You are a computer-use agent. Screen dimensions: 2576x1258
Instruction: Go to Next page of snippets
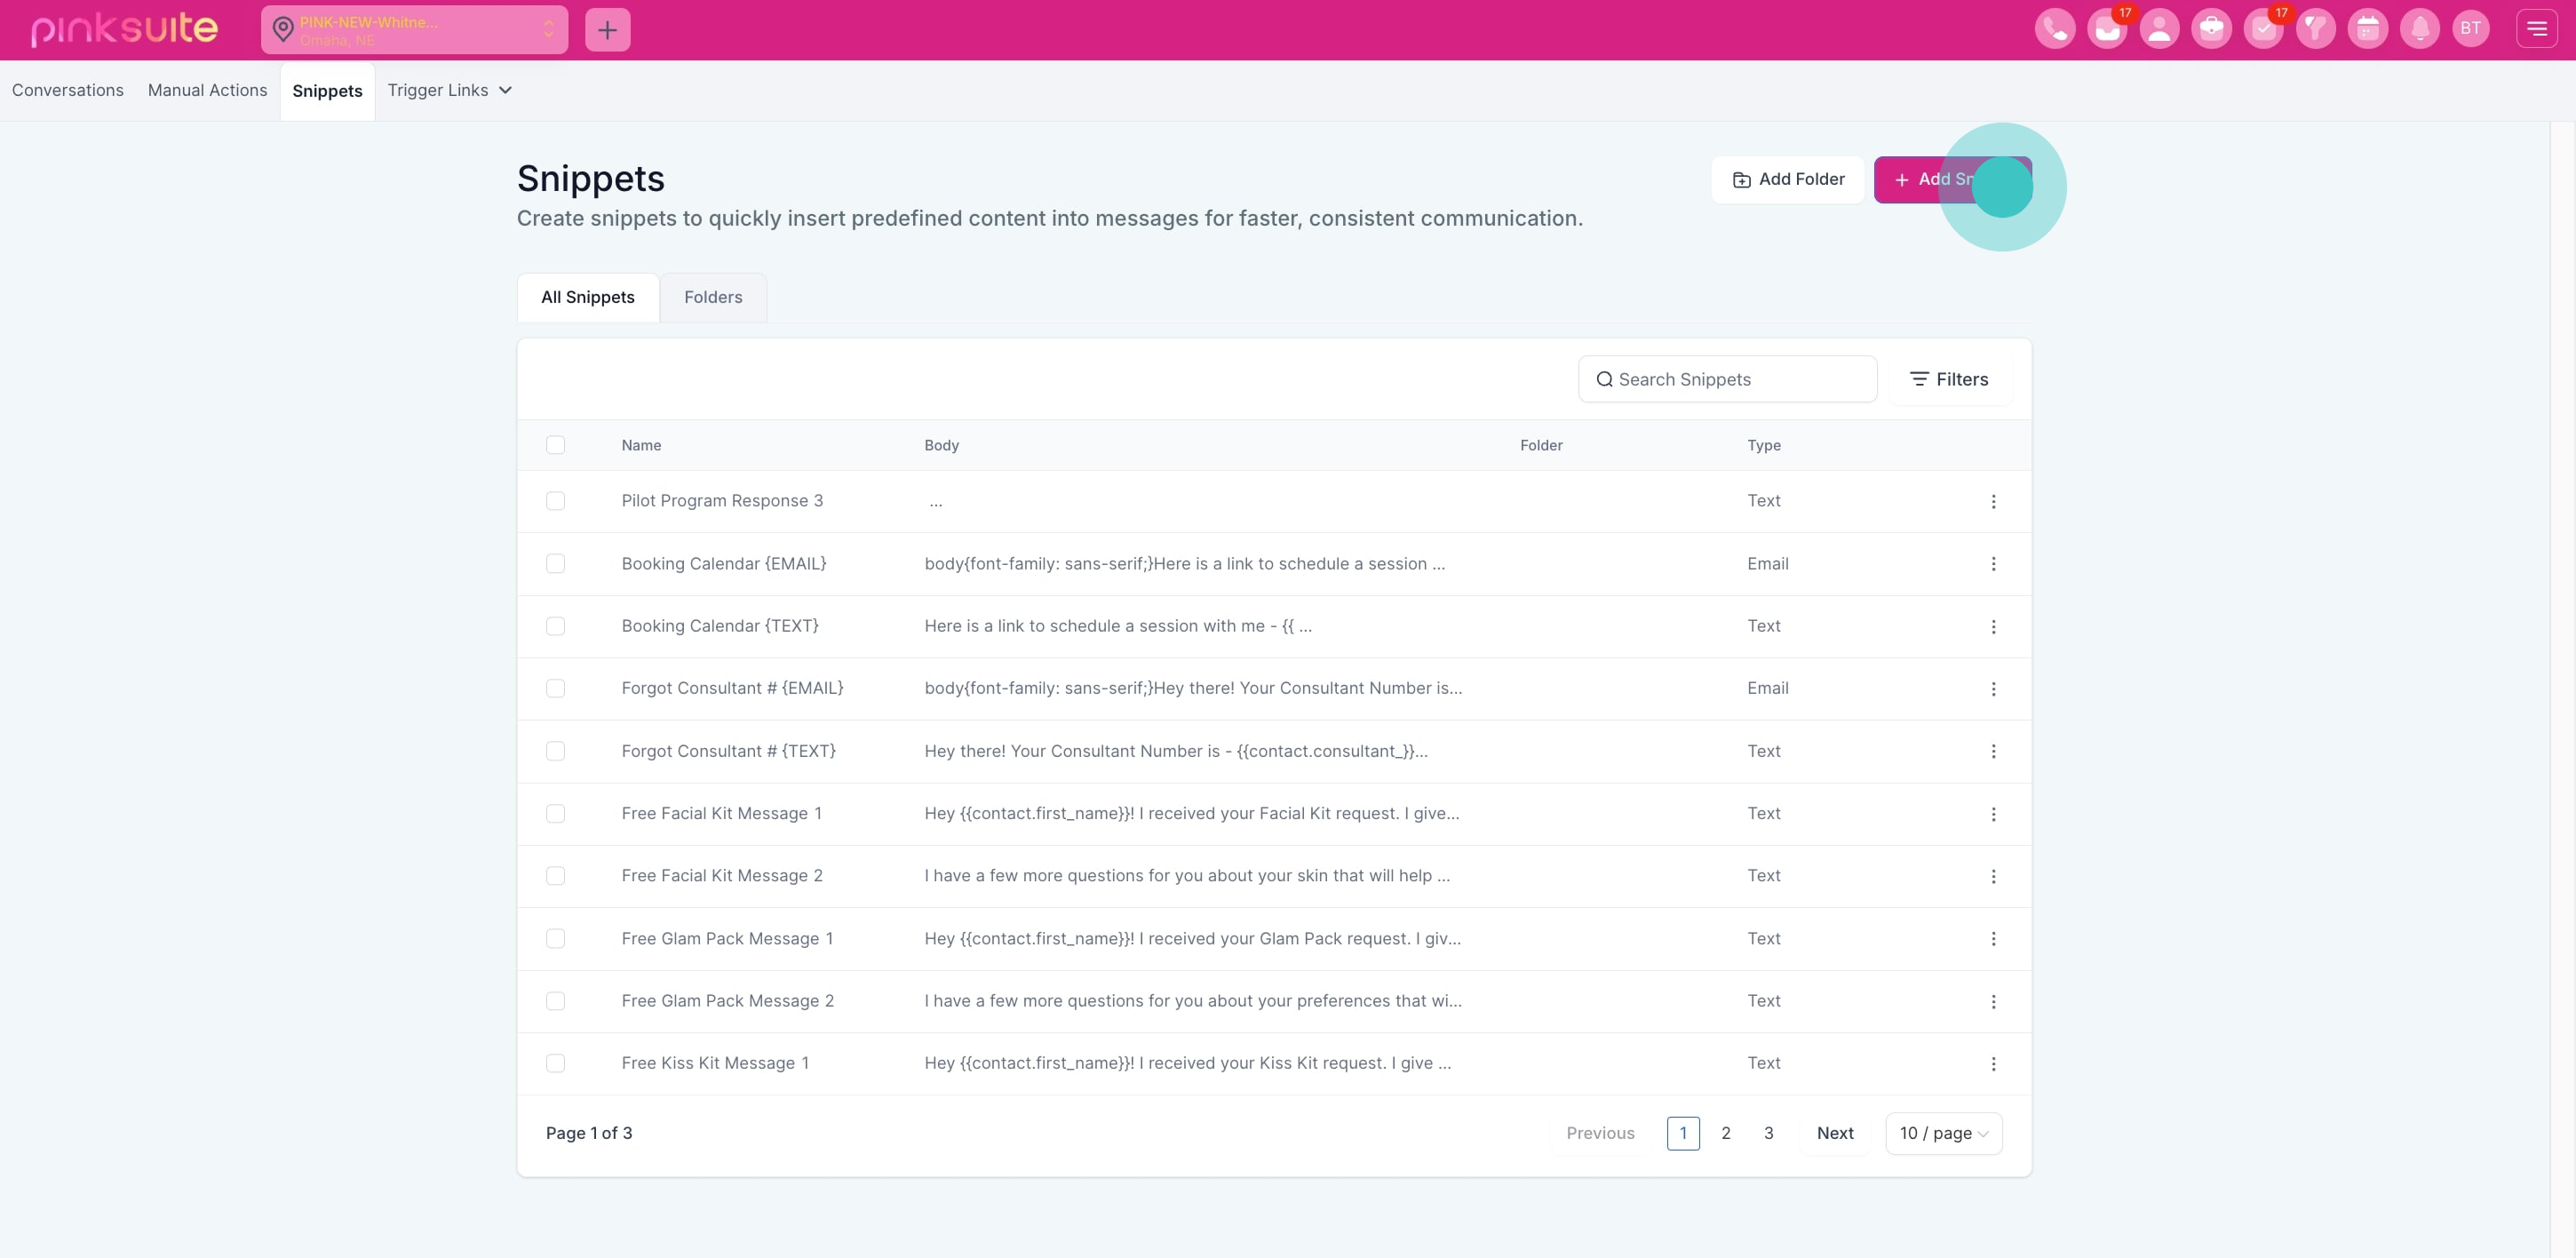(x=1834, y=1133)
